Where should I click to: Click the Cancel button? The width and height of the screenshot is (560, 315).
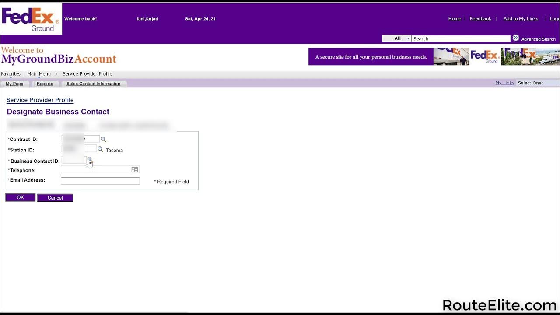pyautogui.click(x=55, y=198)
